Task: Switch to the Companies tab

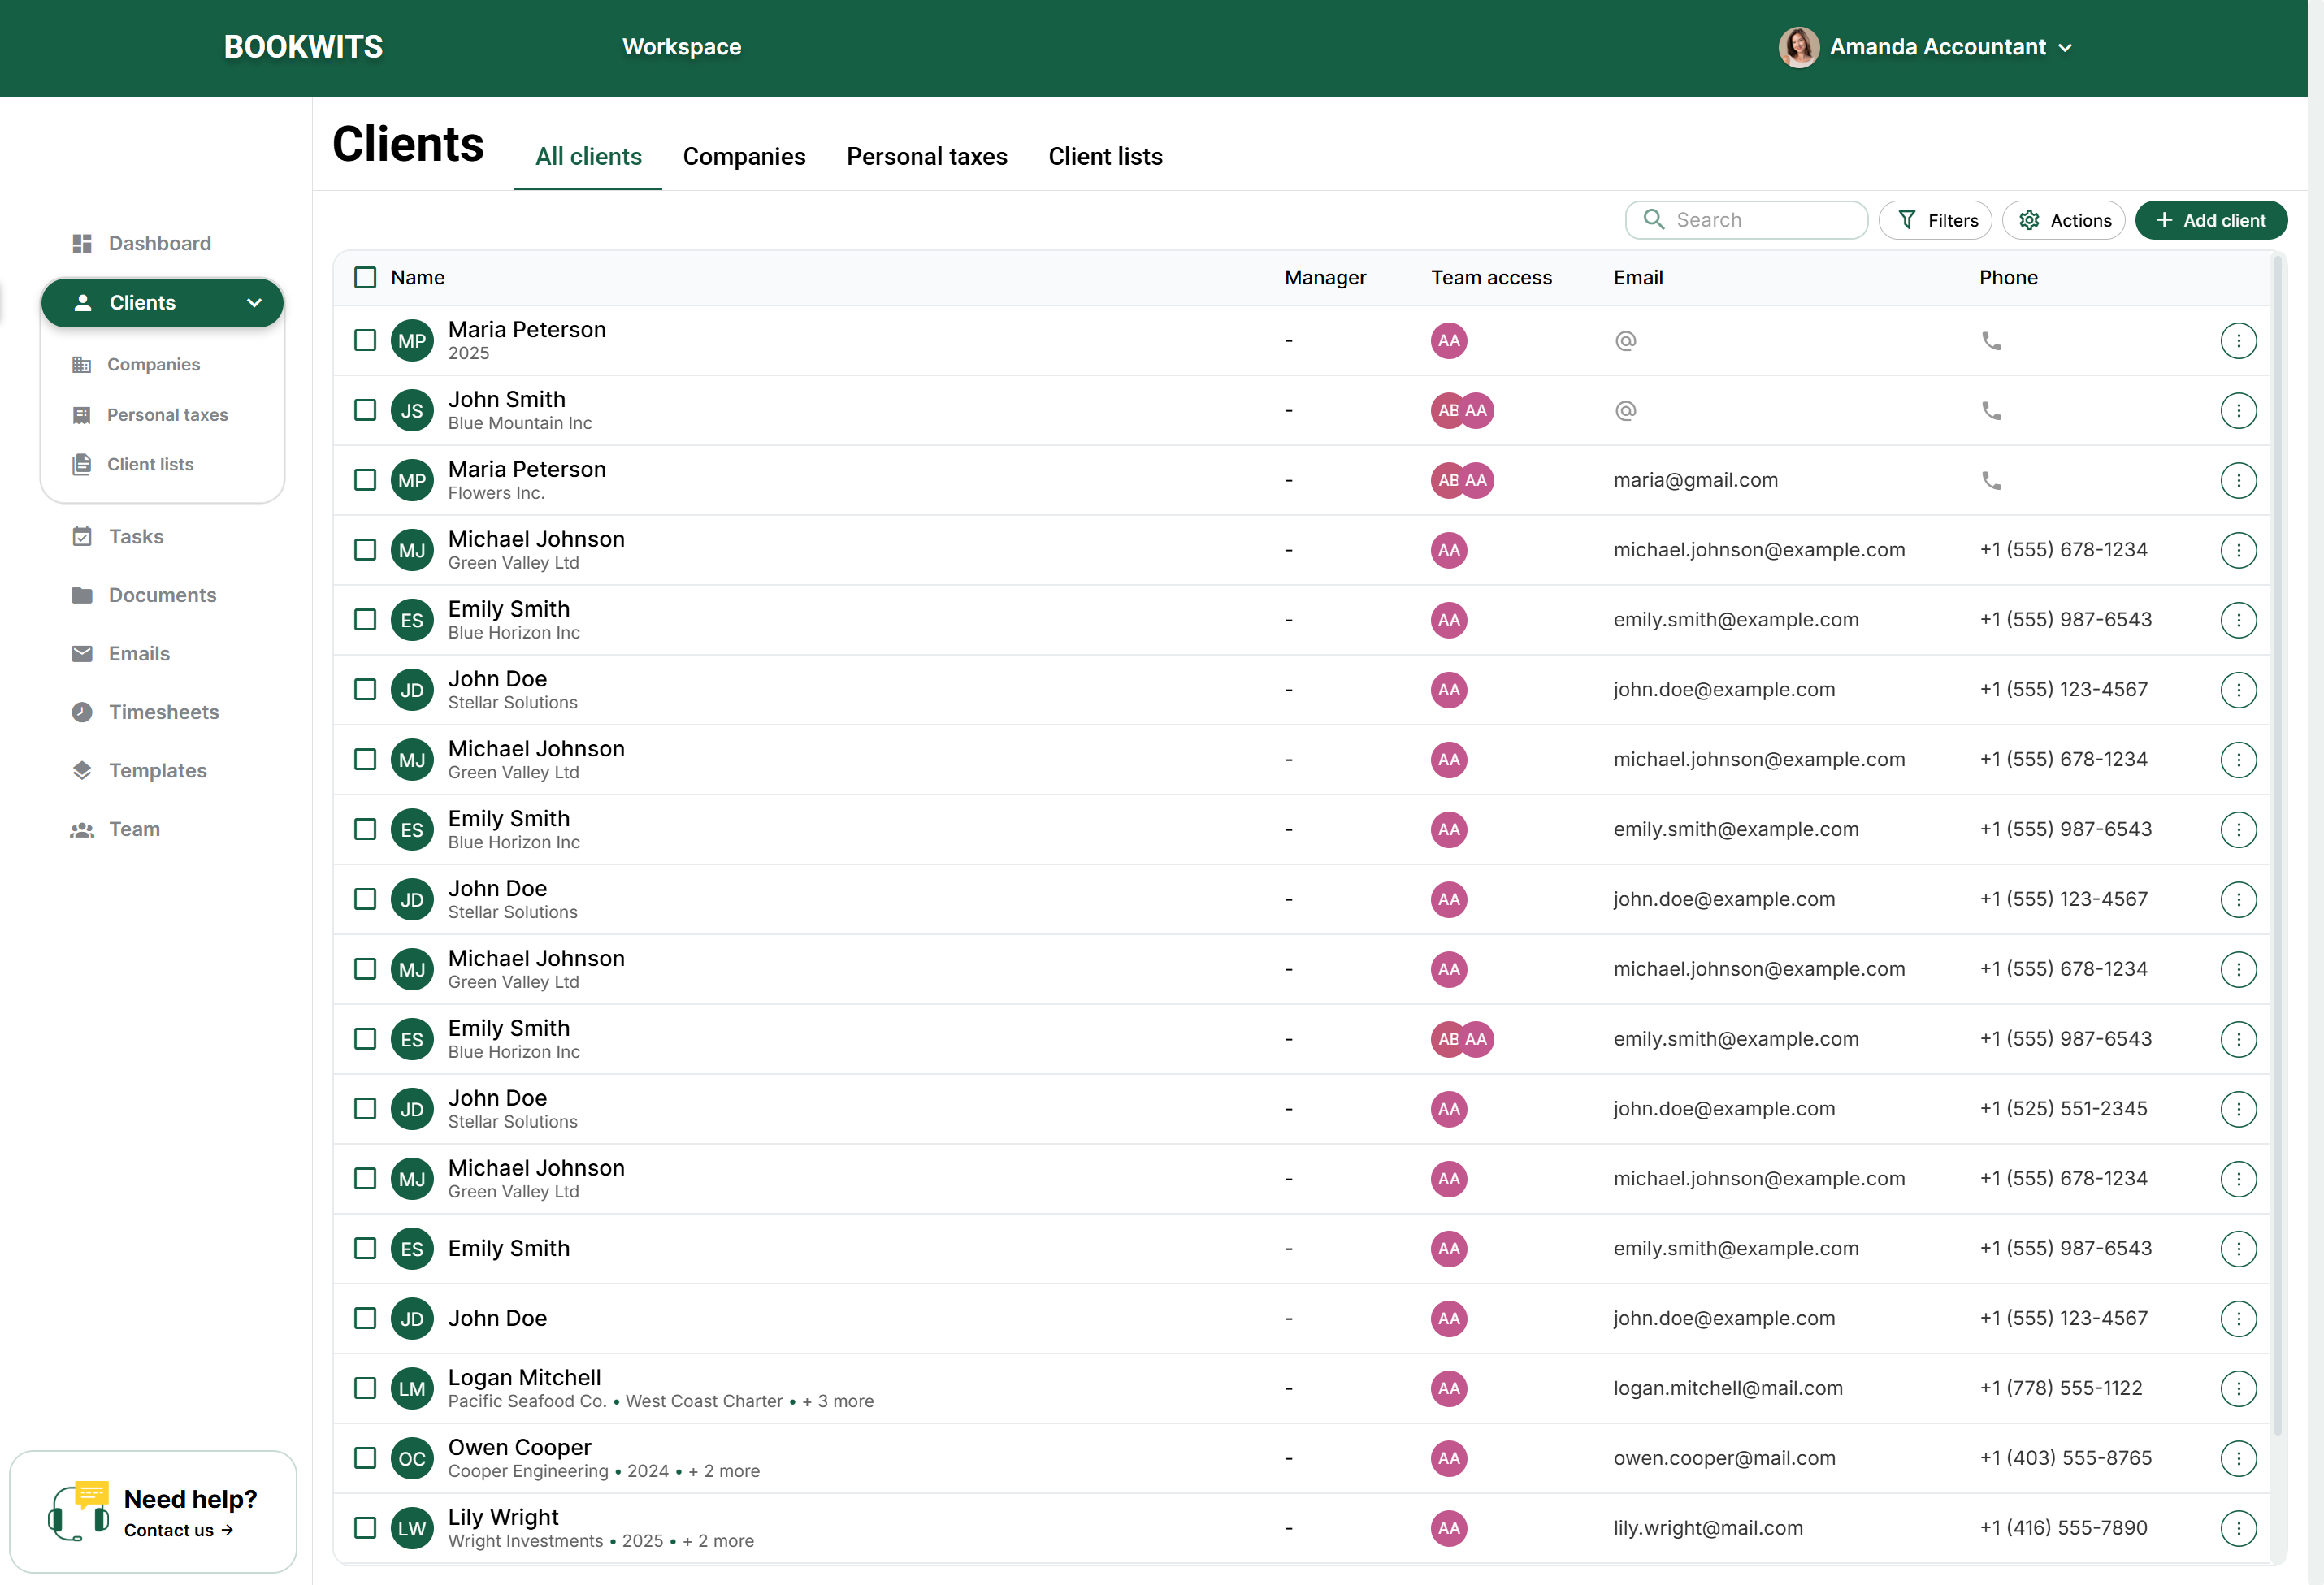Action: [744, 157]
